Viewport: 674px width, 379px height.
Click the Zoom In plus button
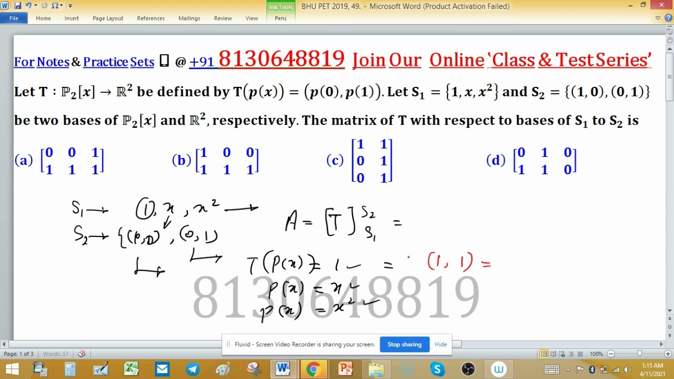pyautogui.click(x=669, y=354)
